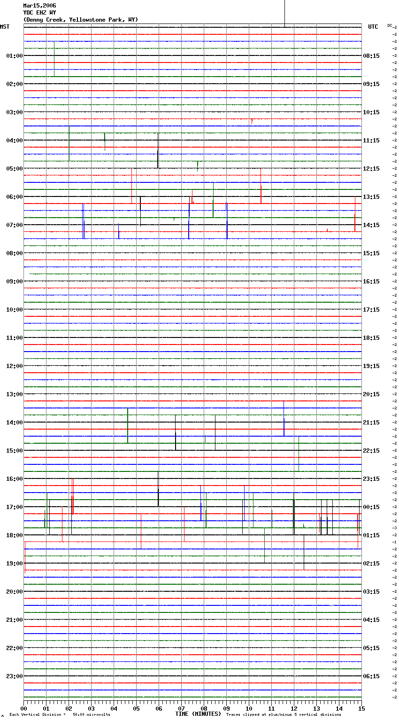Viewport: 399px width, 721px height.
Task: Click the 14:00 MST time label
Action: tap(15, 423)
